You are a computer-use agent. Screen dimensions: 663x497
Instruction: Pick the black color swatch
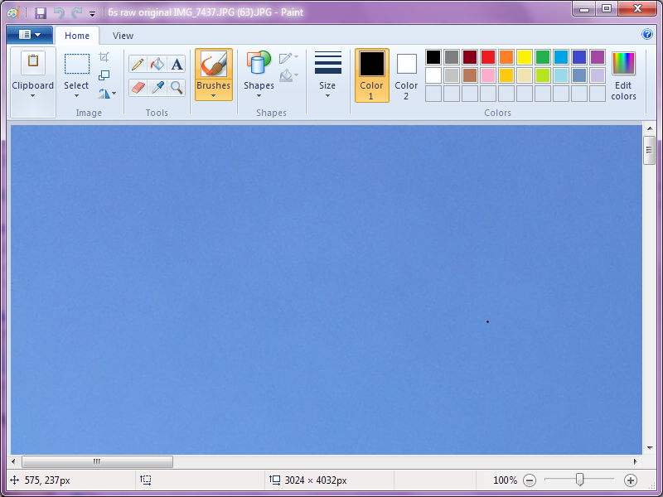click(433, 57)
